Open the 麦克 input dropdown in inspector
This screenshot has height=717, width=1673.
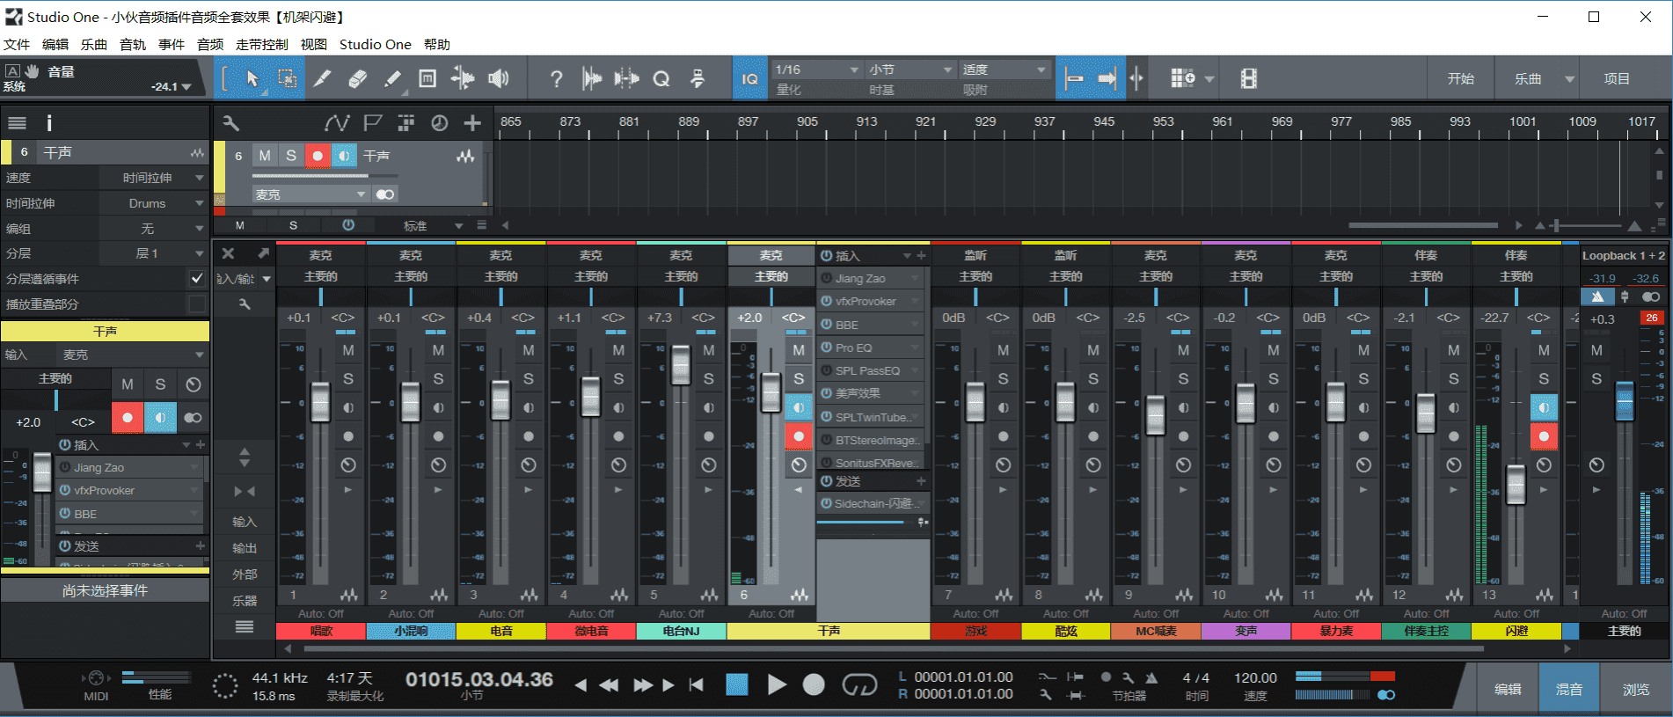tap(133, 355)
